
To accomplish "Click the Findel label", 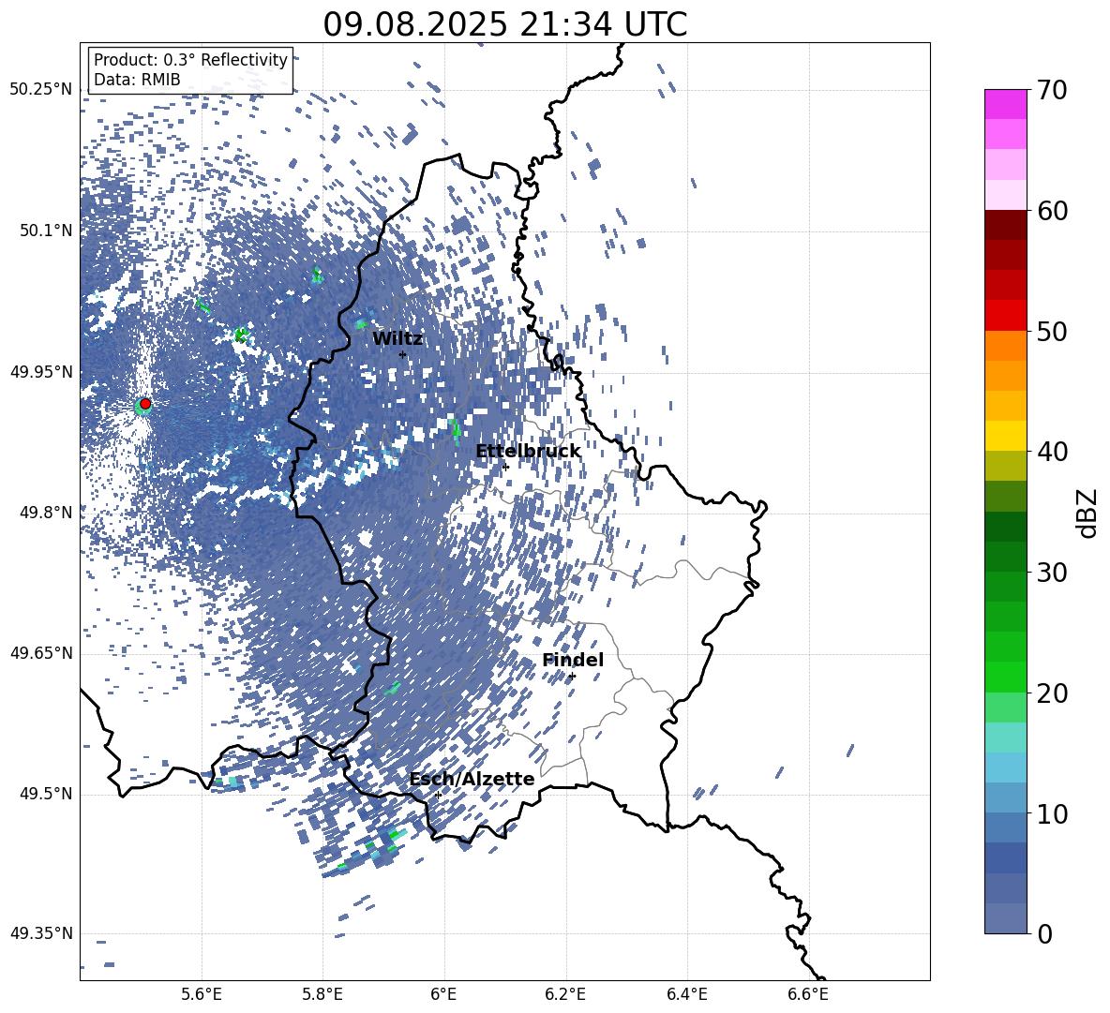I will (x=573, y=660).
